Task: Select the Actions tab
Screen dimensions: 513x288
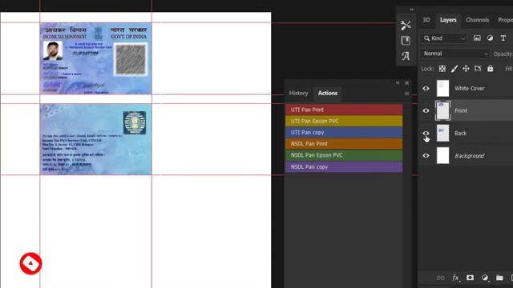Action: click(328, 93)
